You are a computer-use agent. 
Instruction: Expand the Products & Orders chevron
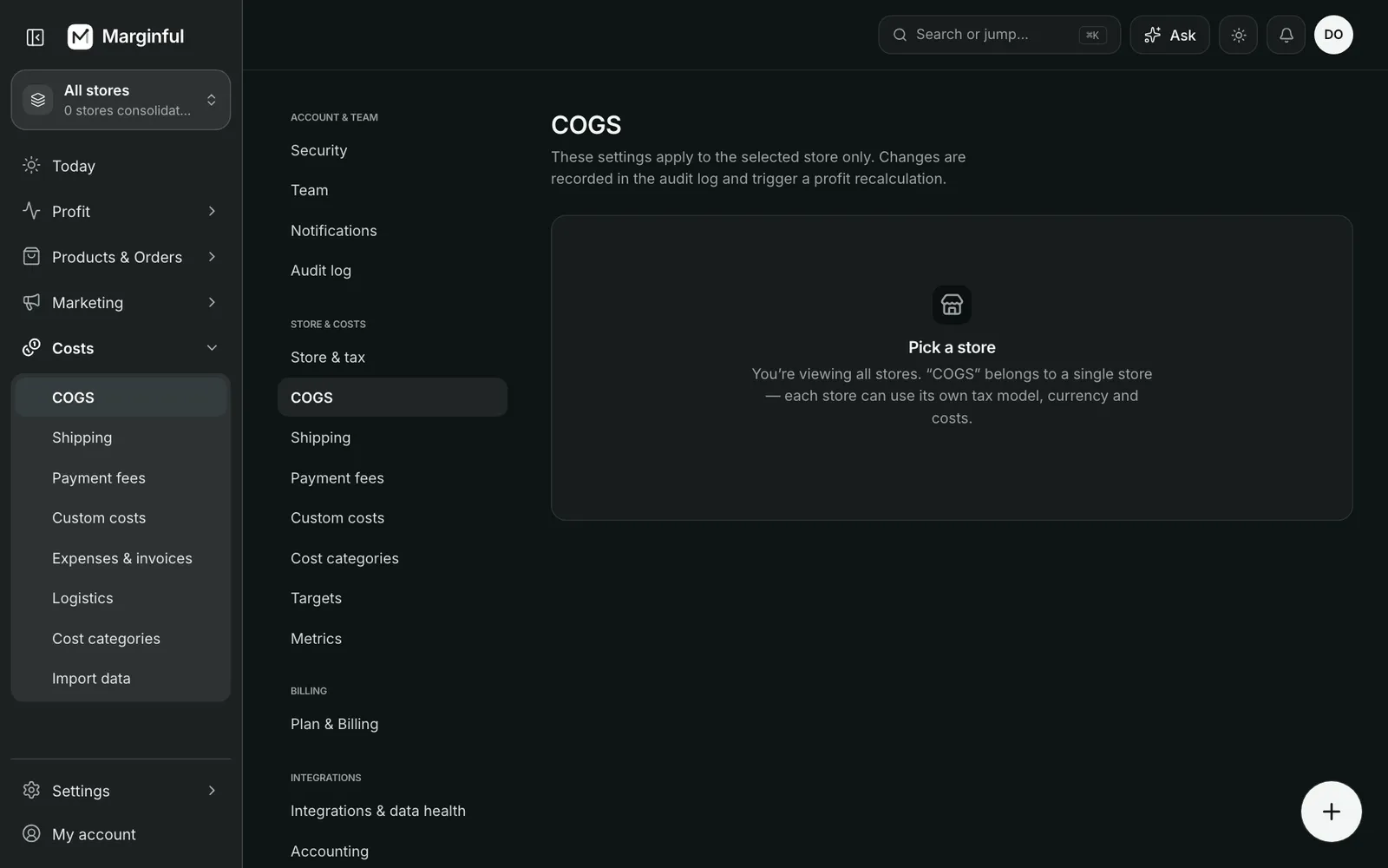[212, 257]
